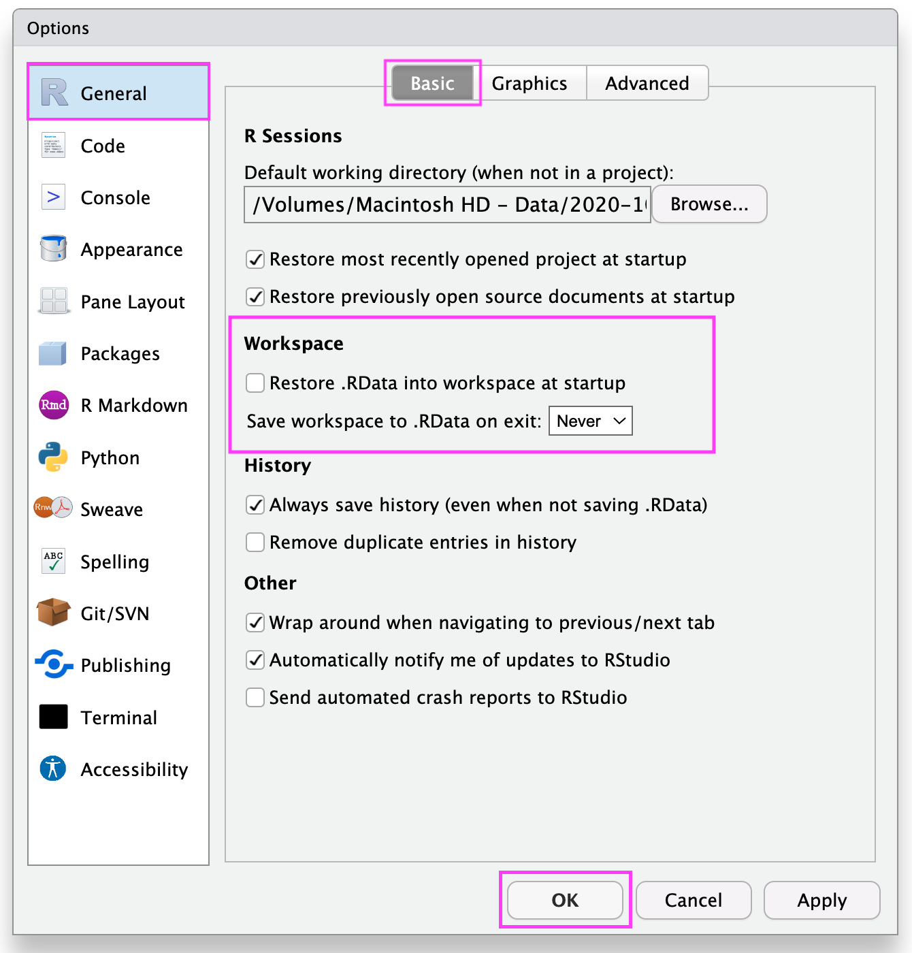Image resolution: width=912 pixels, height=953 pixels.
Task: Expand Save workspace on exit dropdown
Action: point(590,421)
